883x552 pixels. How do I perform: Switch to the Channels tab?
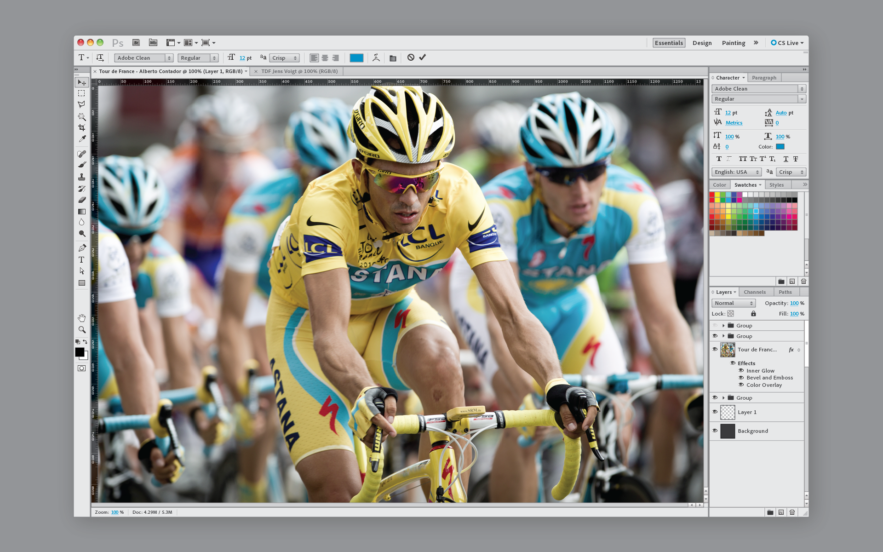(754, 292)
